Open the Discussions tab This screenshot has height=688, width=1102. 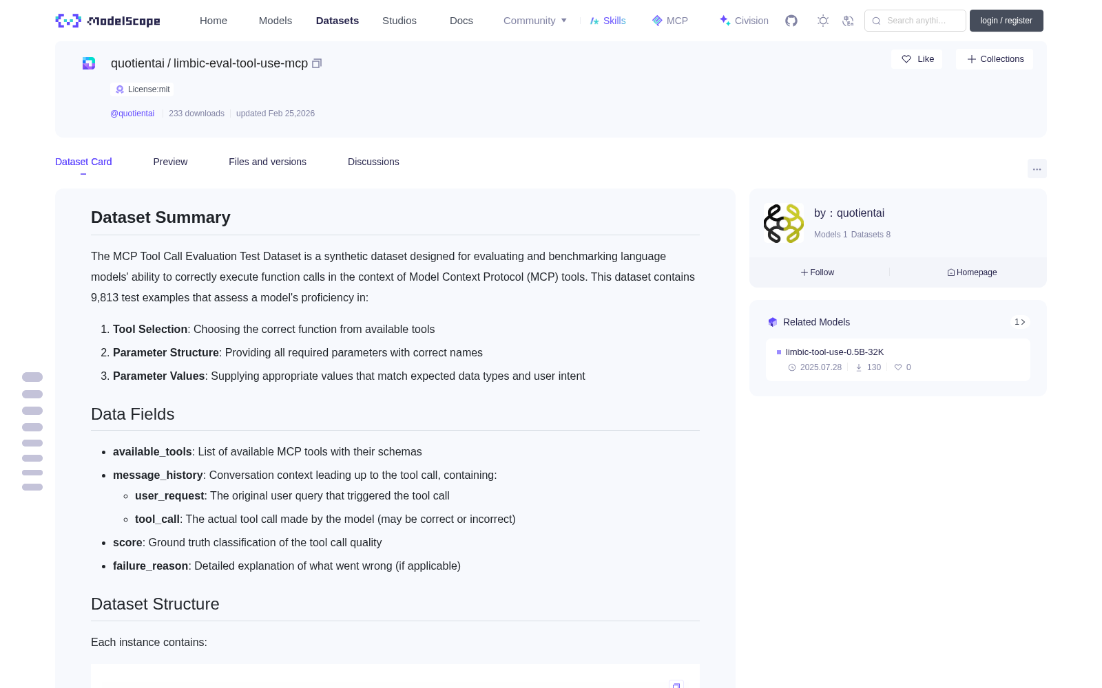tap(373, 162)
